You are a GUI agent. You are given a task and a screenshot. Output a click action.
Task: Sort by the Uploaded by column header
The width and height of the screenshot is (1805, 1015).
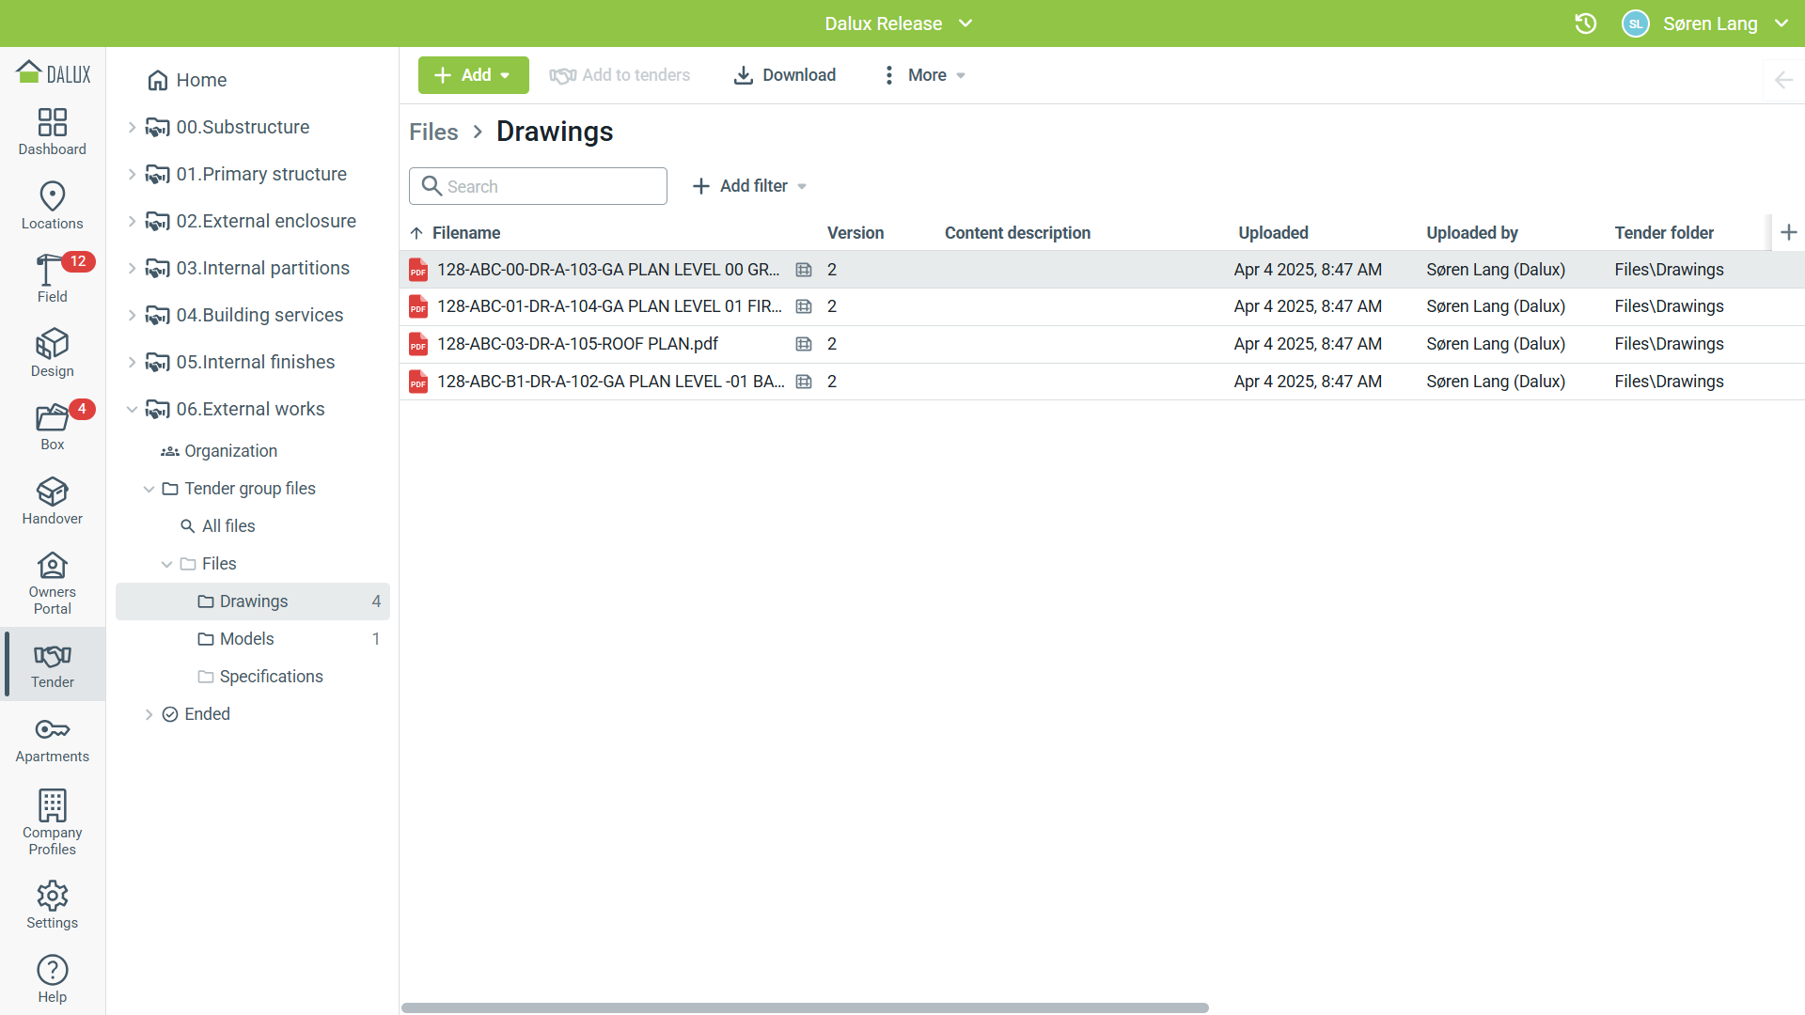point(1472,233)
